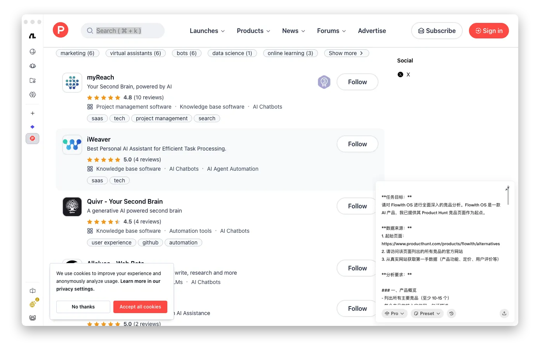Click the search field in the header
540x355 pixels.
pyautogui.click(x=123, y=31)
